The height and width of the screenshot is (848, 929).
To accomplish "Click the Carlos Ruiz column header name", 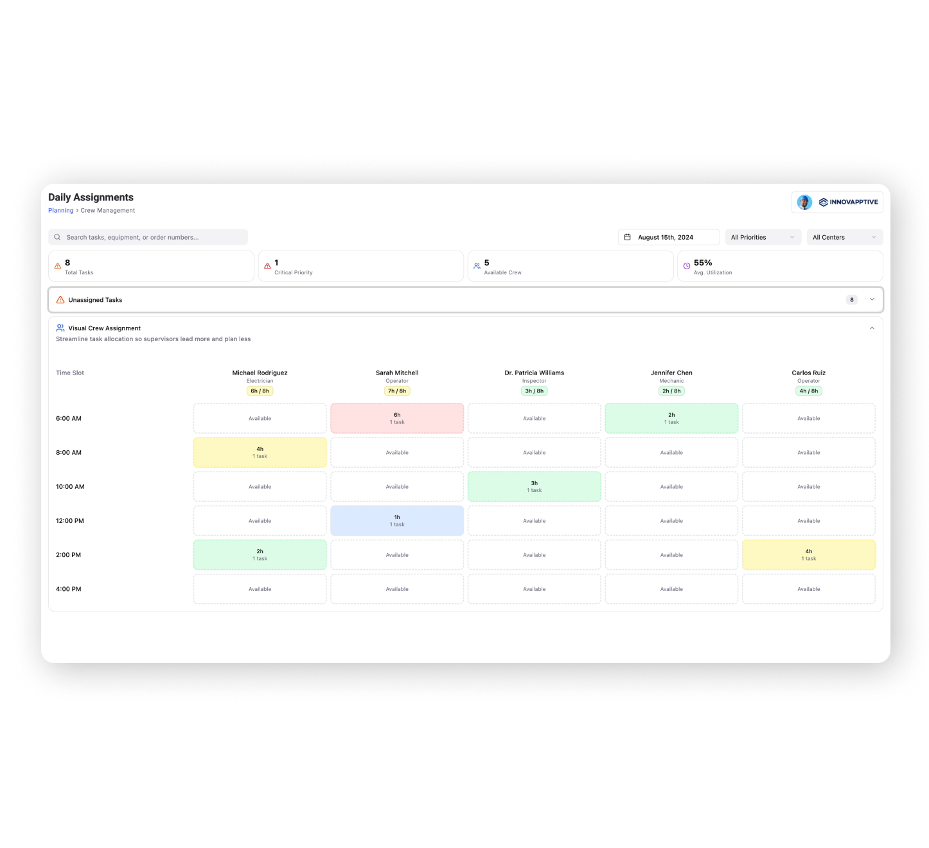I will 809,373.
